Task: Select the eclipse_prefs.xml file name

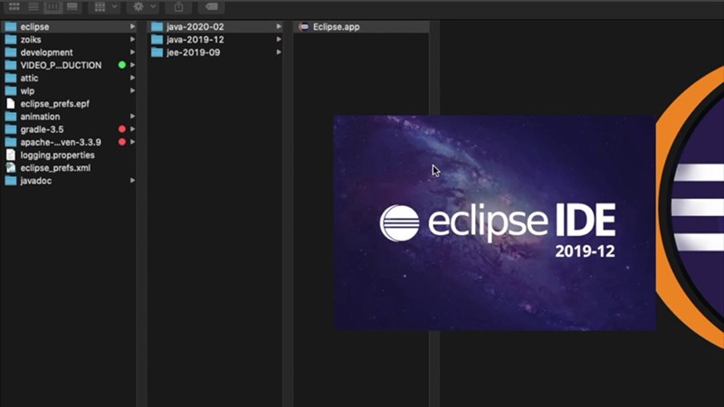Action: 55,168
